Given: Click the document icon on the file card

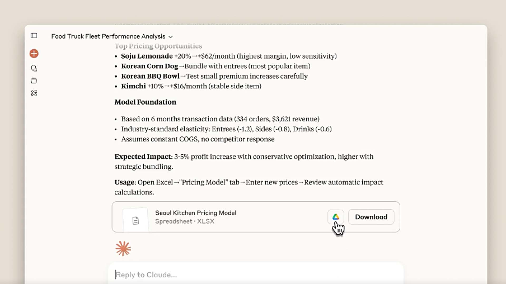Looking at the screenshot, I should 135,220.
